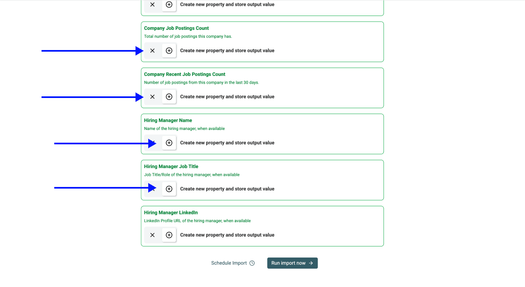Click the plus icon for Company Job Postings Count
Viewport: 525px width, 287px height.
[169, 50]
